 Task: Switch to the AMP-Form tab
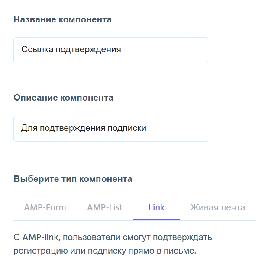45,207
